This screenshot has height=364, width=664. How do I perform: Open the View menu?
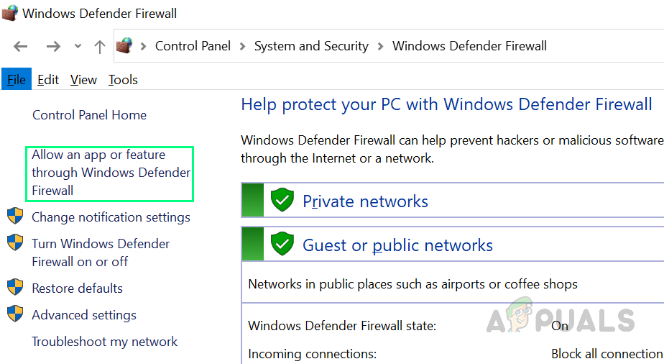tap(83, 80)
